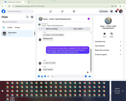Screen dimensions: 126x101
Task: Click the purple reply message bubble
Action: coord(68,50)
